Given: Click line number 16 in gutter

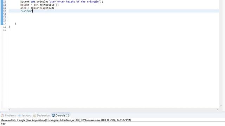Looking at the screenshot, I should (5, 20).
